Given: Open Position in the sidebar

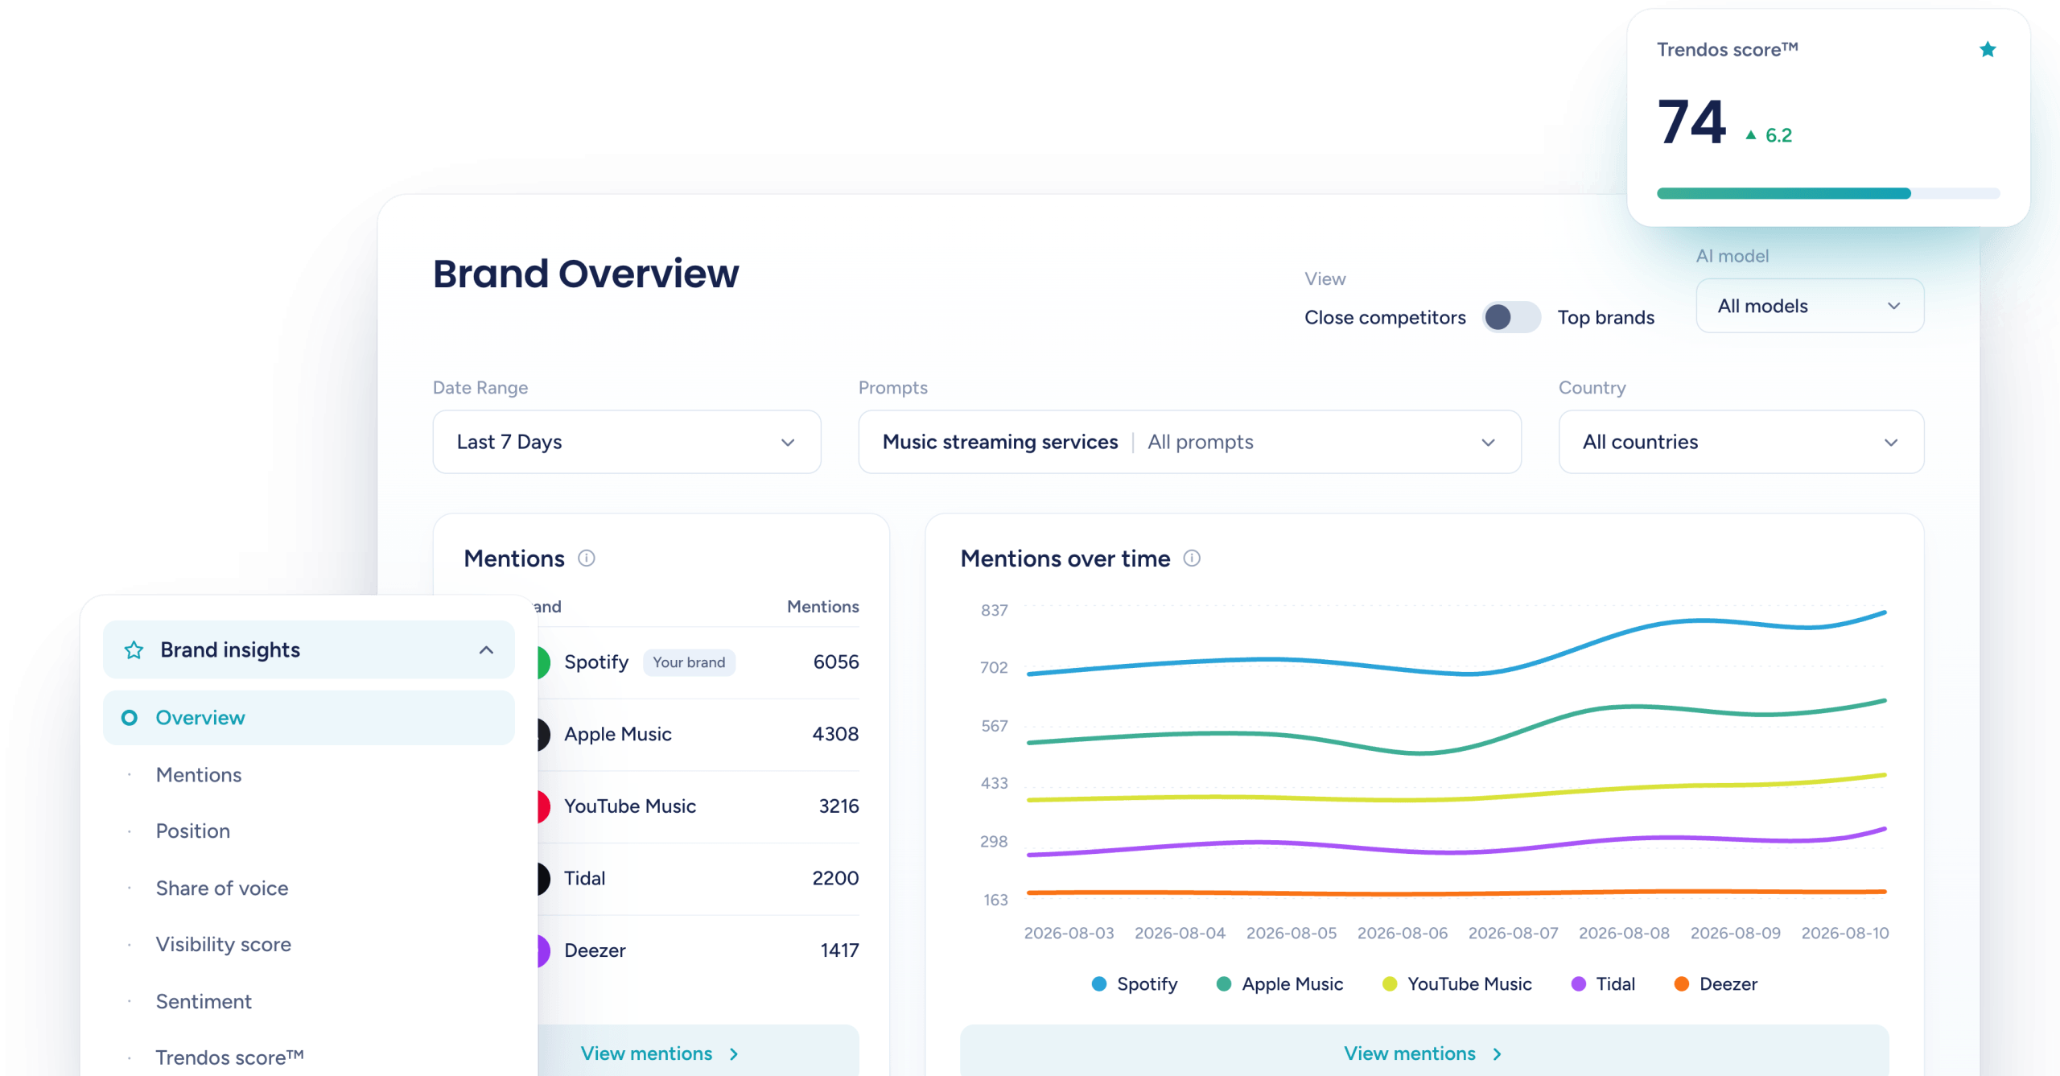Looking at the screenshot, I should click(x=193, y=831).
